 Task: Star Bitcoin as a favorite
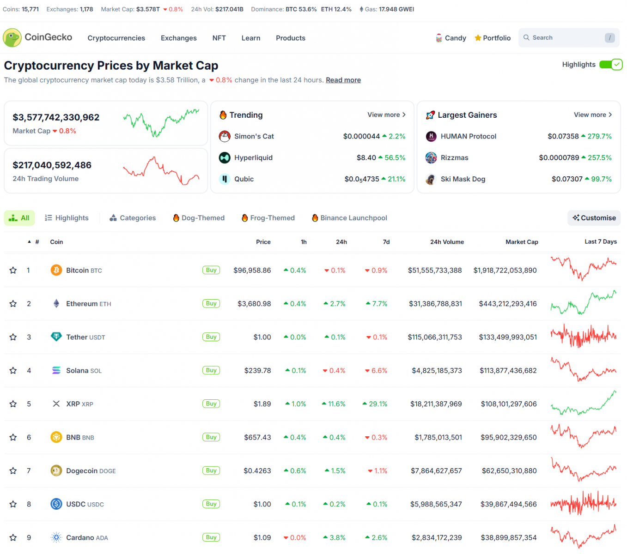pyautogui.click(x=13, y=271)
